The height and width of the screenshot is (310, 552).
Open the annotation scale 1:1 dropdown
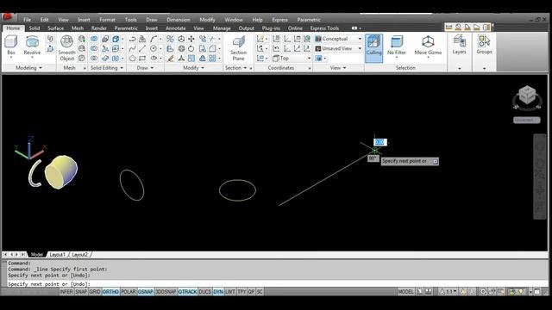(x=448, y=292)
